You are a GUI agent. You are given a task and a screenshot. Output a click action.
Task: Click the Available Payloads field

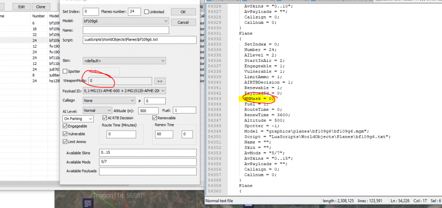coord(148,171)
